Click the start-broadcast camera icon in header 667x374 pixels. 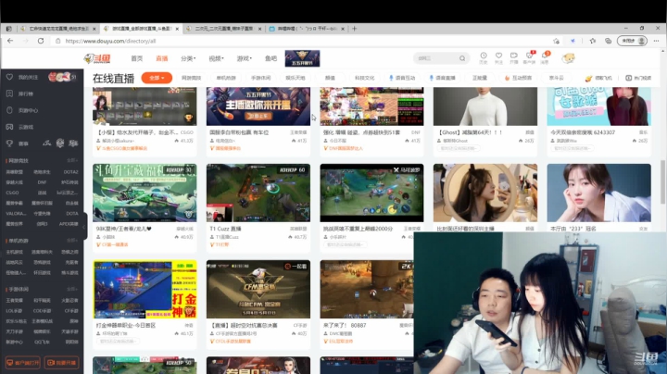514,57
